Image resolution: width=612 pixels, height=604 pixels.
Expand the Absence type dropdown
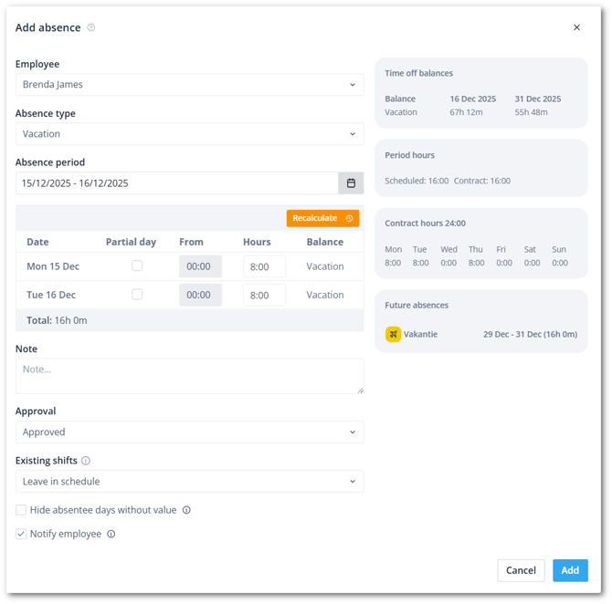tap(189, 134)
